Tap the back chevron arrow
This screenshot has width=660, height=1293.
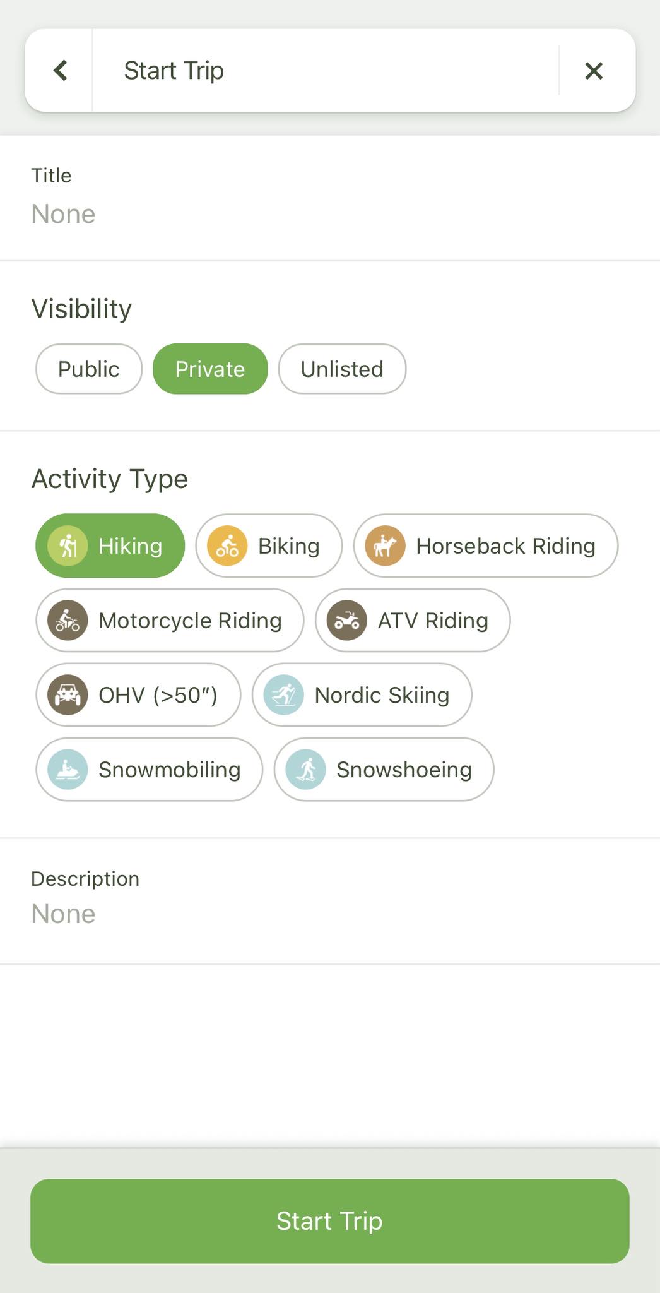pyautogui.click(x=61, y=71)
